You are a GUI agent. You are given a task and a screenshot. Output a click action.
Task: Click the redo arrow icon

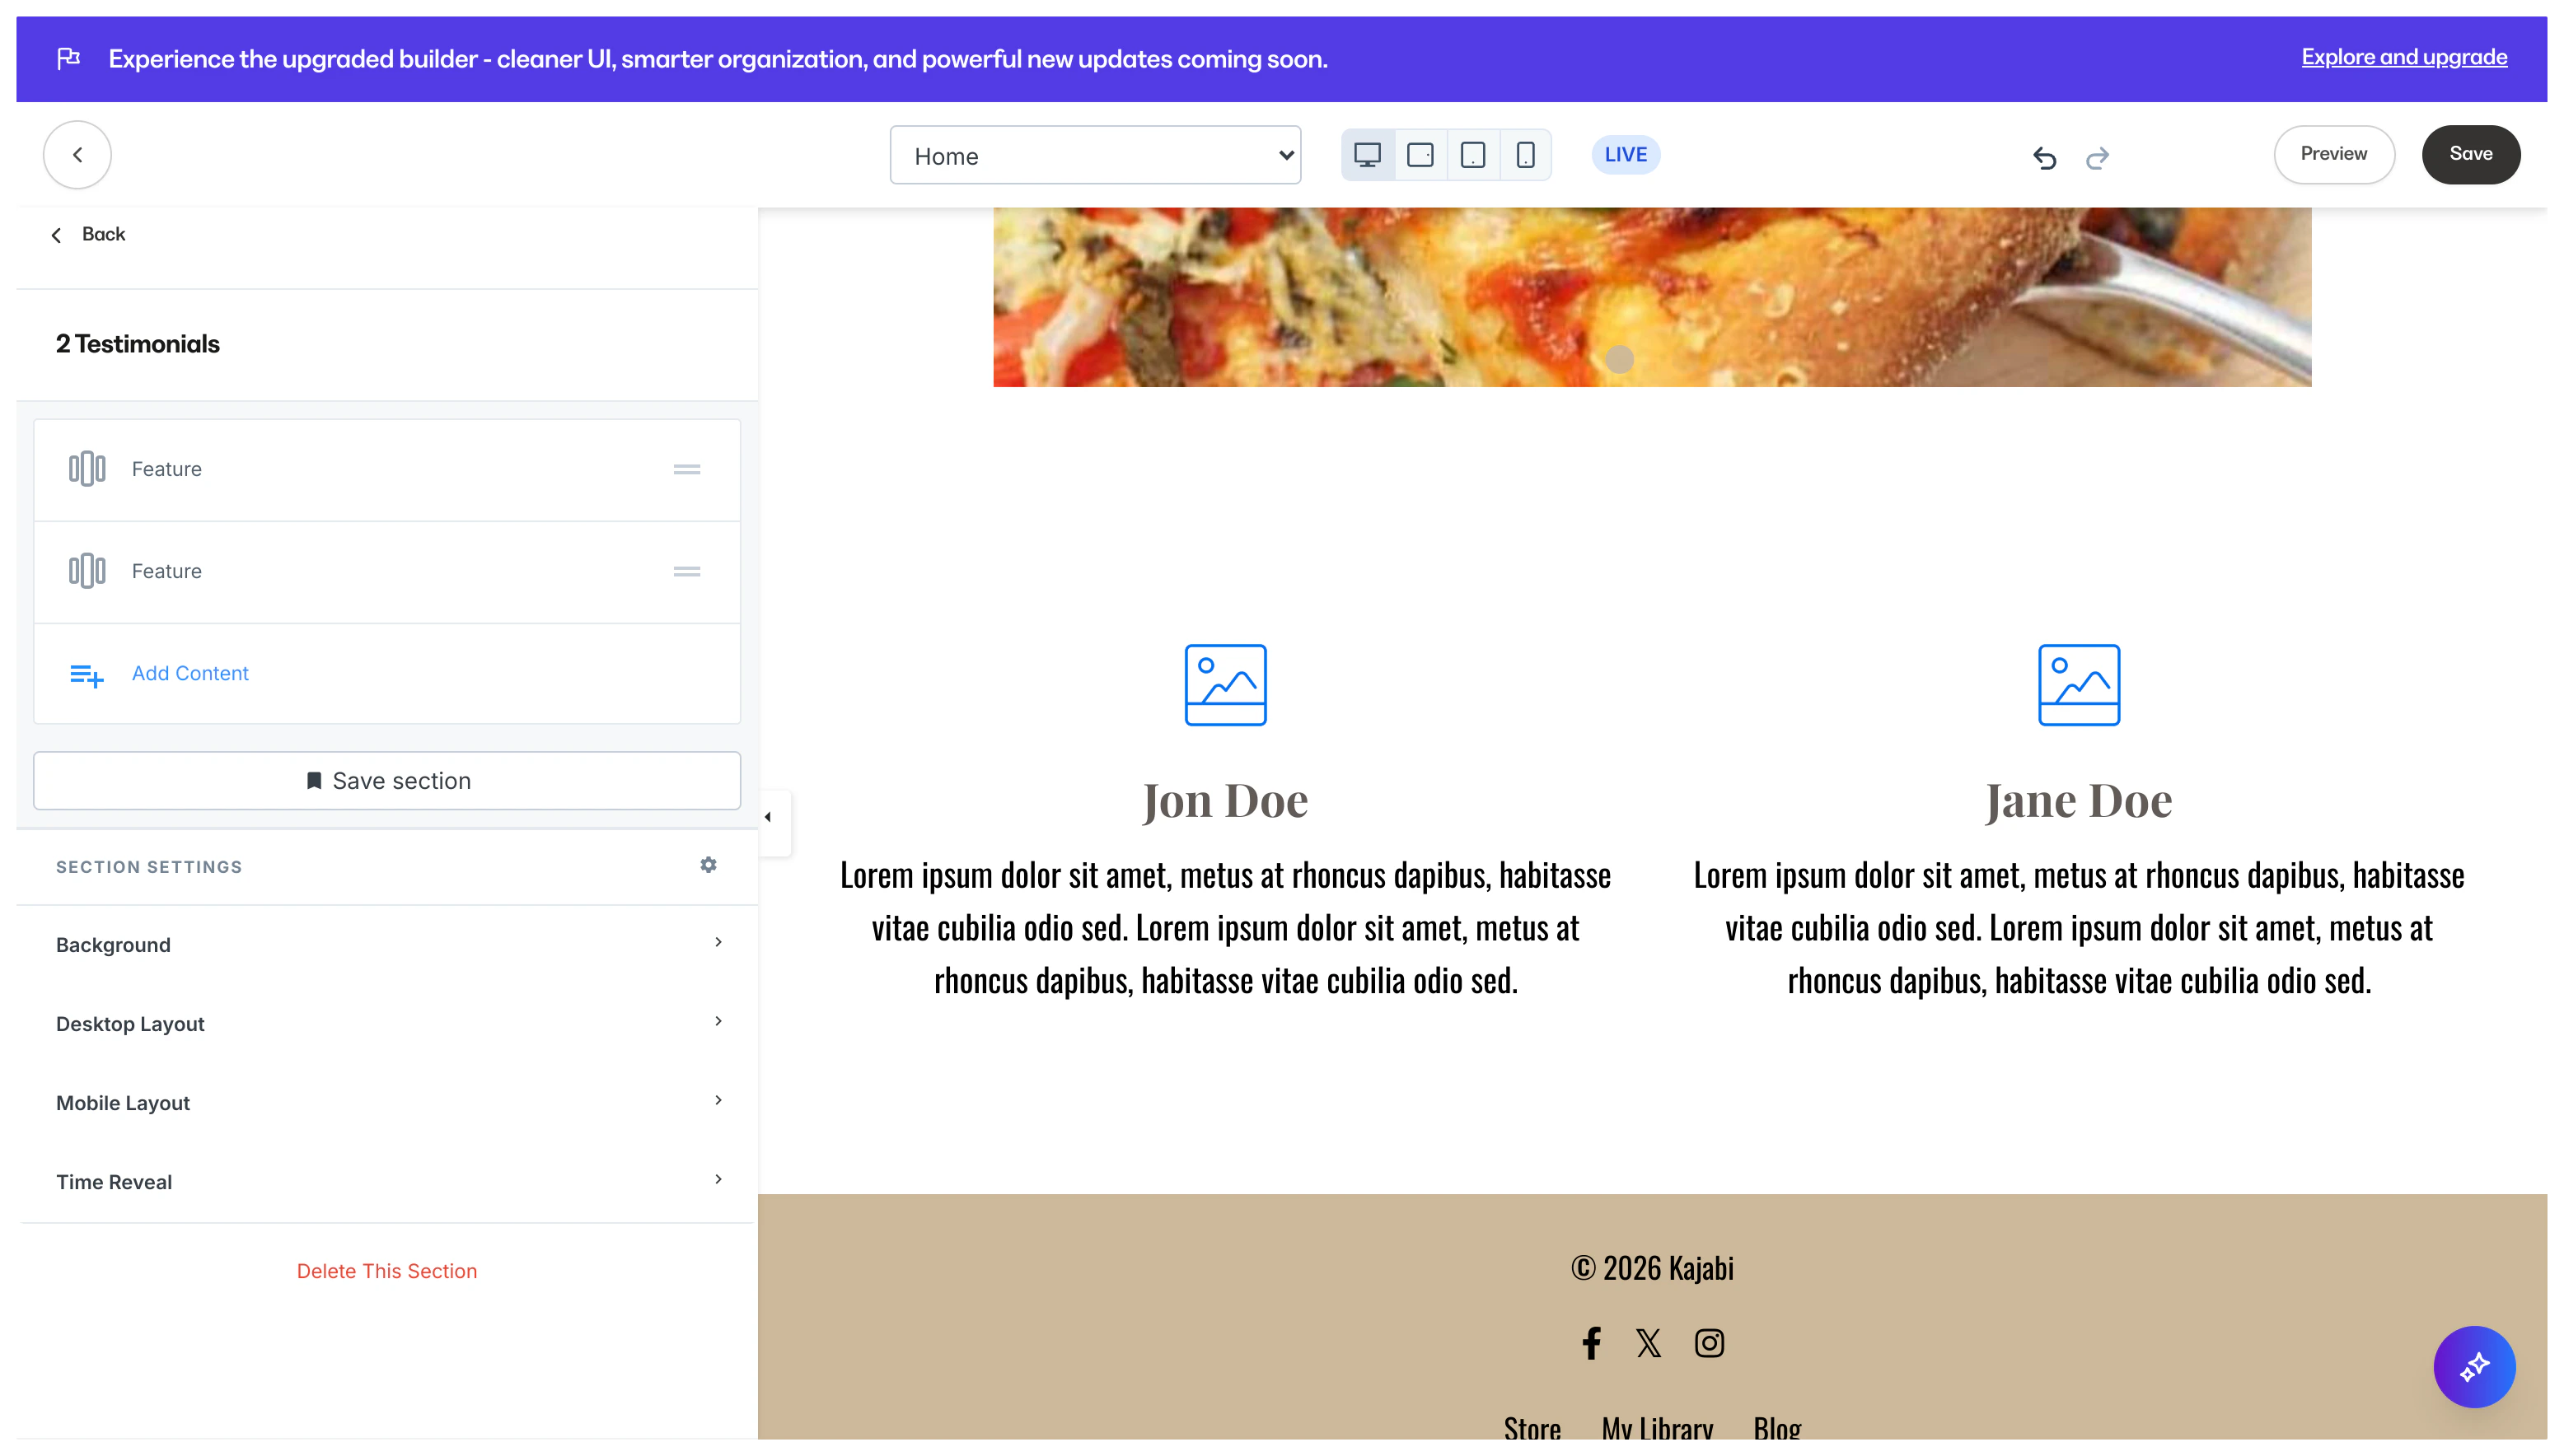pyautogui.click(x=2098, y=157)
